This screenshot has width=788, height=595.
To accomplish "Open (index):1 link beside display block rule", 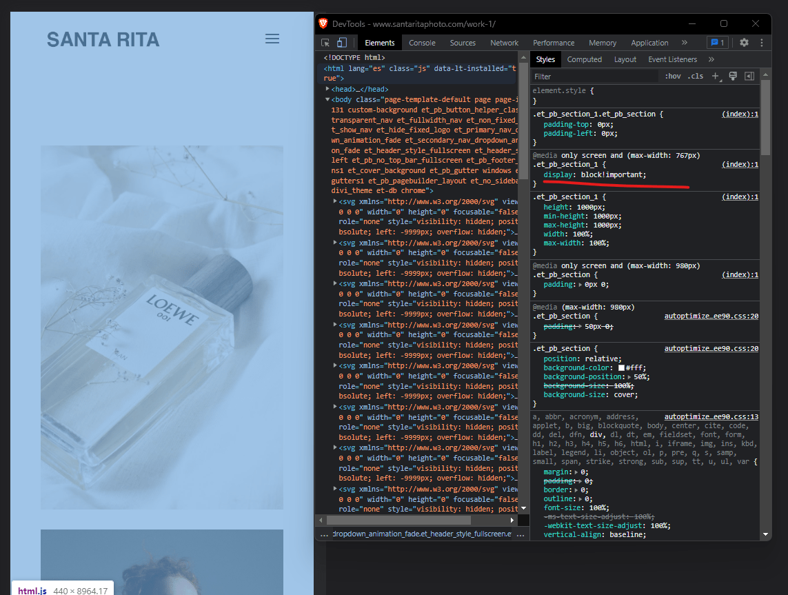I will (x=740, y=164).
